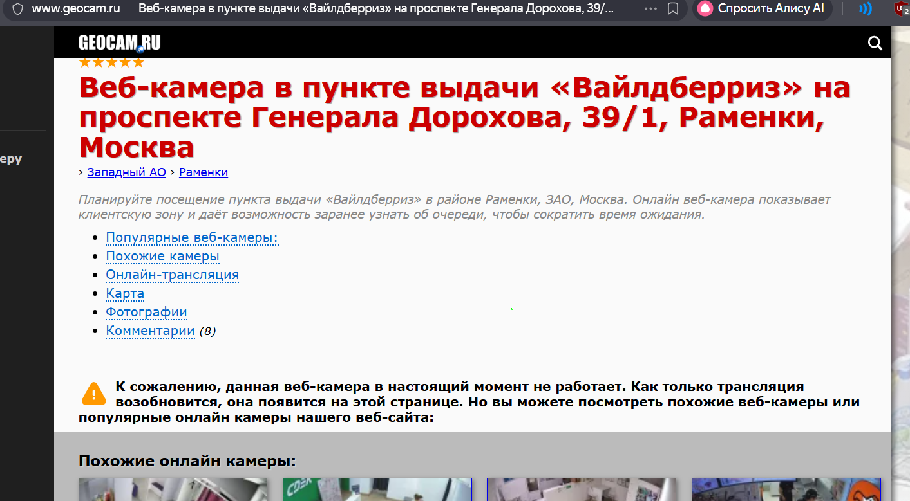910x501 pixels.
Task: Click the Спросить Алису AI button
Action: point(763,9)
